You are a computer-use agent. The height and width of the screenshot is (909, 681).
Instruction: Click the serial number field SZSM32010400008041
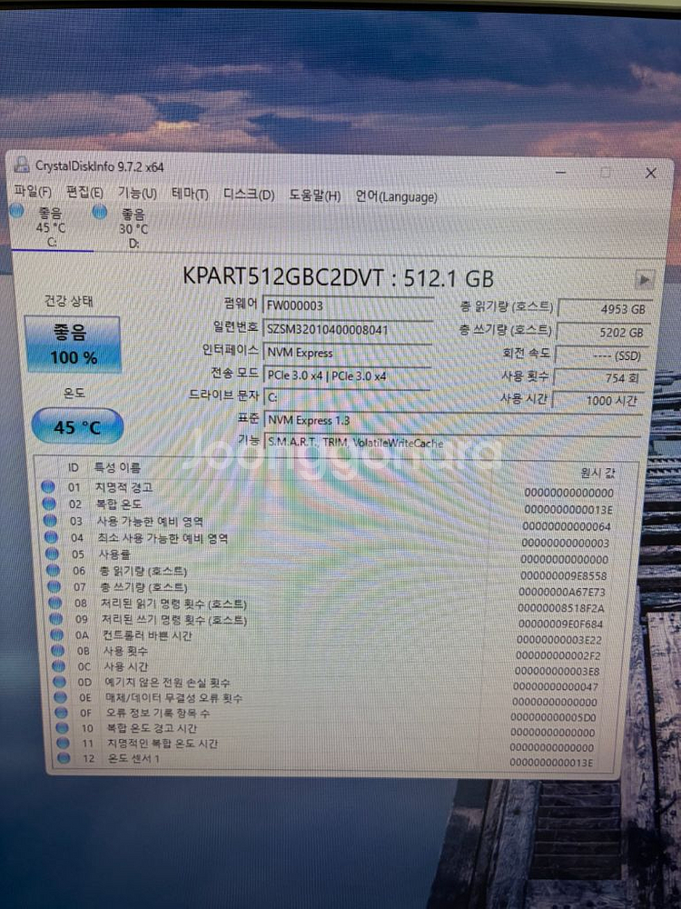point(348,329)
